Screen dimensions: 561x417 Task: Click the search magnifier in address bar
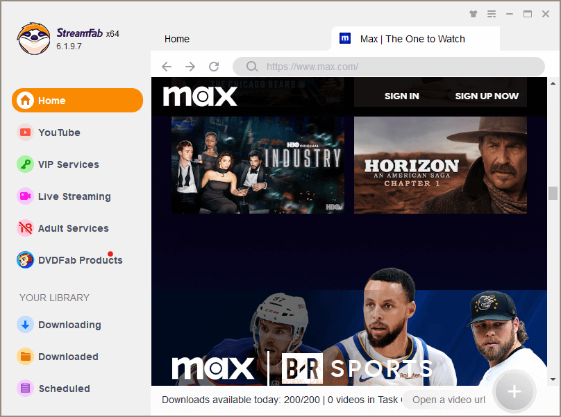point(252,67)
